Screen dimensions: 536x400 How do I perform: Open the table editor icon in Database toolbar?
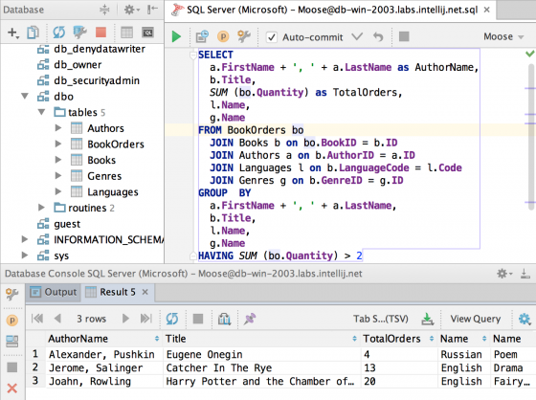click(x=126, y=33)
